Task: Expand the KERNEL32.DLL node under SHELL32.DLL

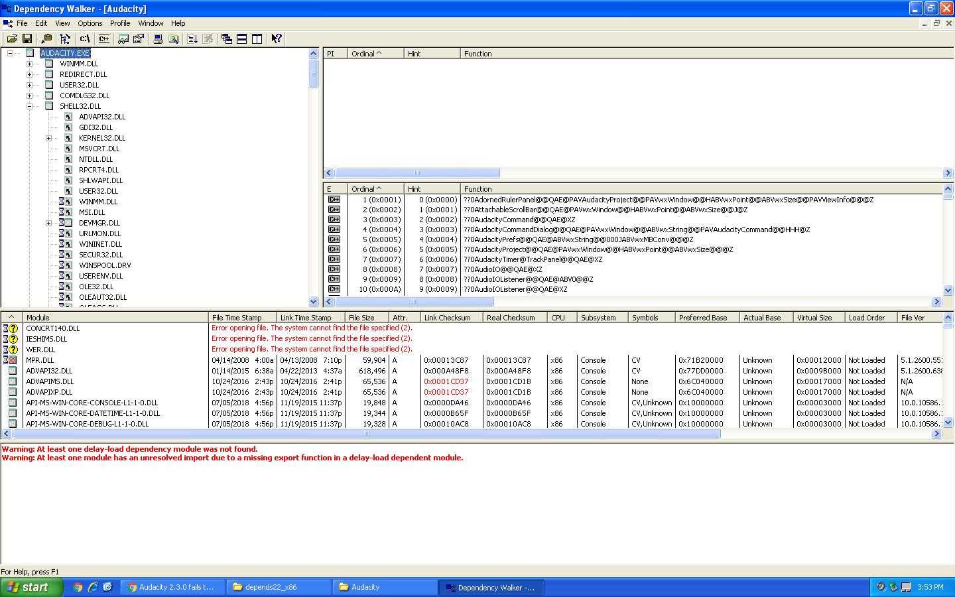Action: tap(48, 138)
